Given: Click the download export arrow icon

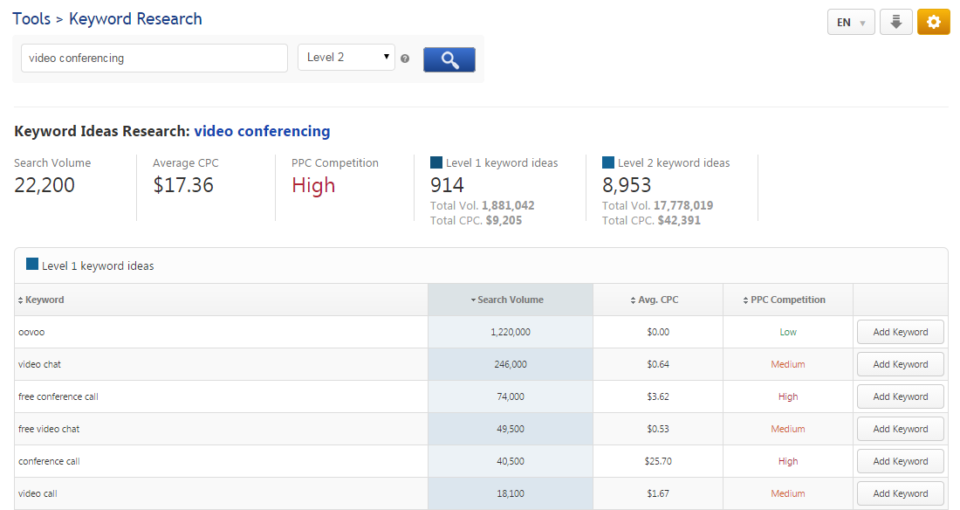Looking at the screenshot, I should click(x=895, y=23).
